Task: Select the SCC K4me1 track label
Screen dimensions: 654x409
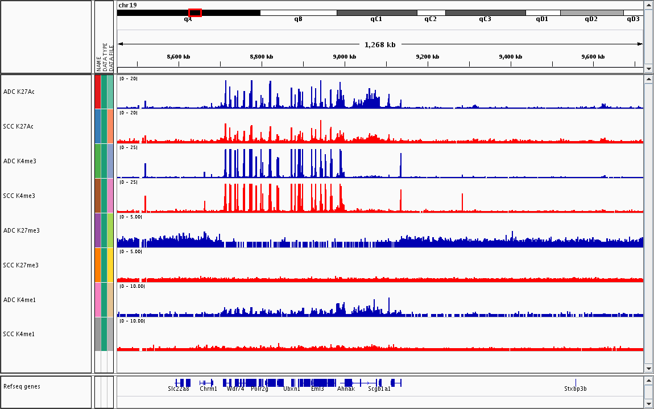Action: click(x=19, y=334)
